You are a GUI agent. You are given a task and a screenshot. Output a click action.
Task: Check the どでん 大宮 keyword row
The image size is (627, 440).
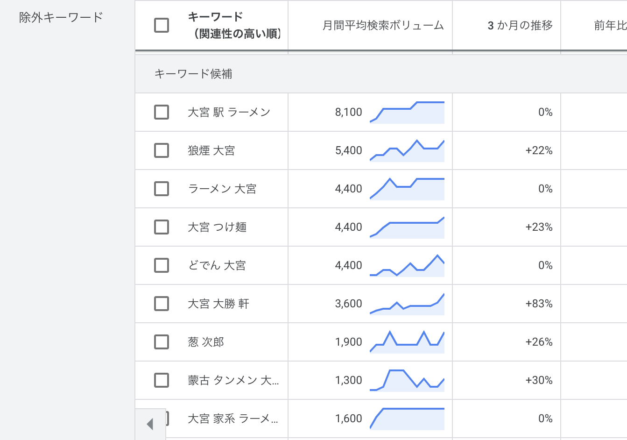[162, 265]
